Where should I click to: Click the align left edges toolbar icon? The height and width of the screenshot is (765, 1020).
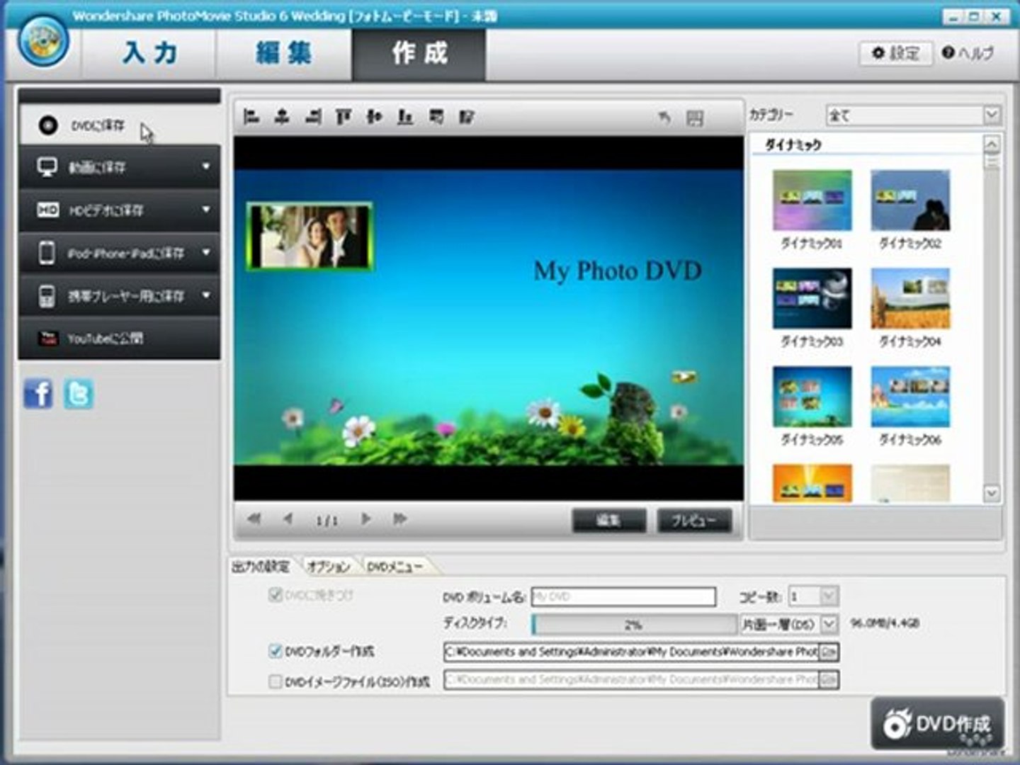[x=251, y=117]
